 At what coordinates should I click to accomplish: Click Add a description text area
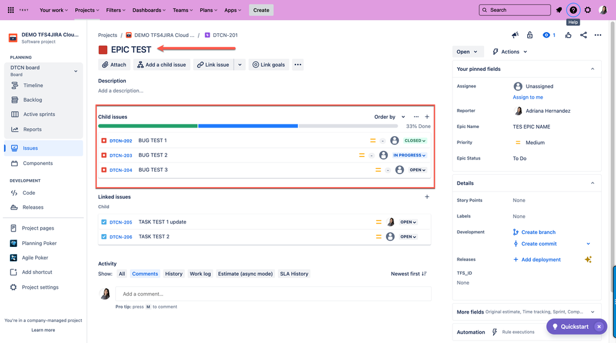(121, 91)
